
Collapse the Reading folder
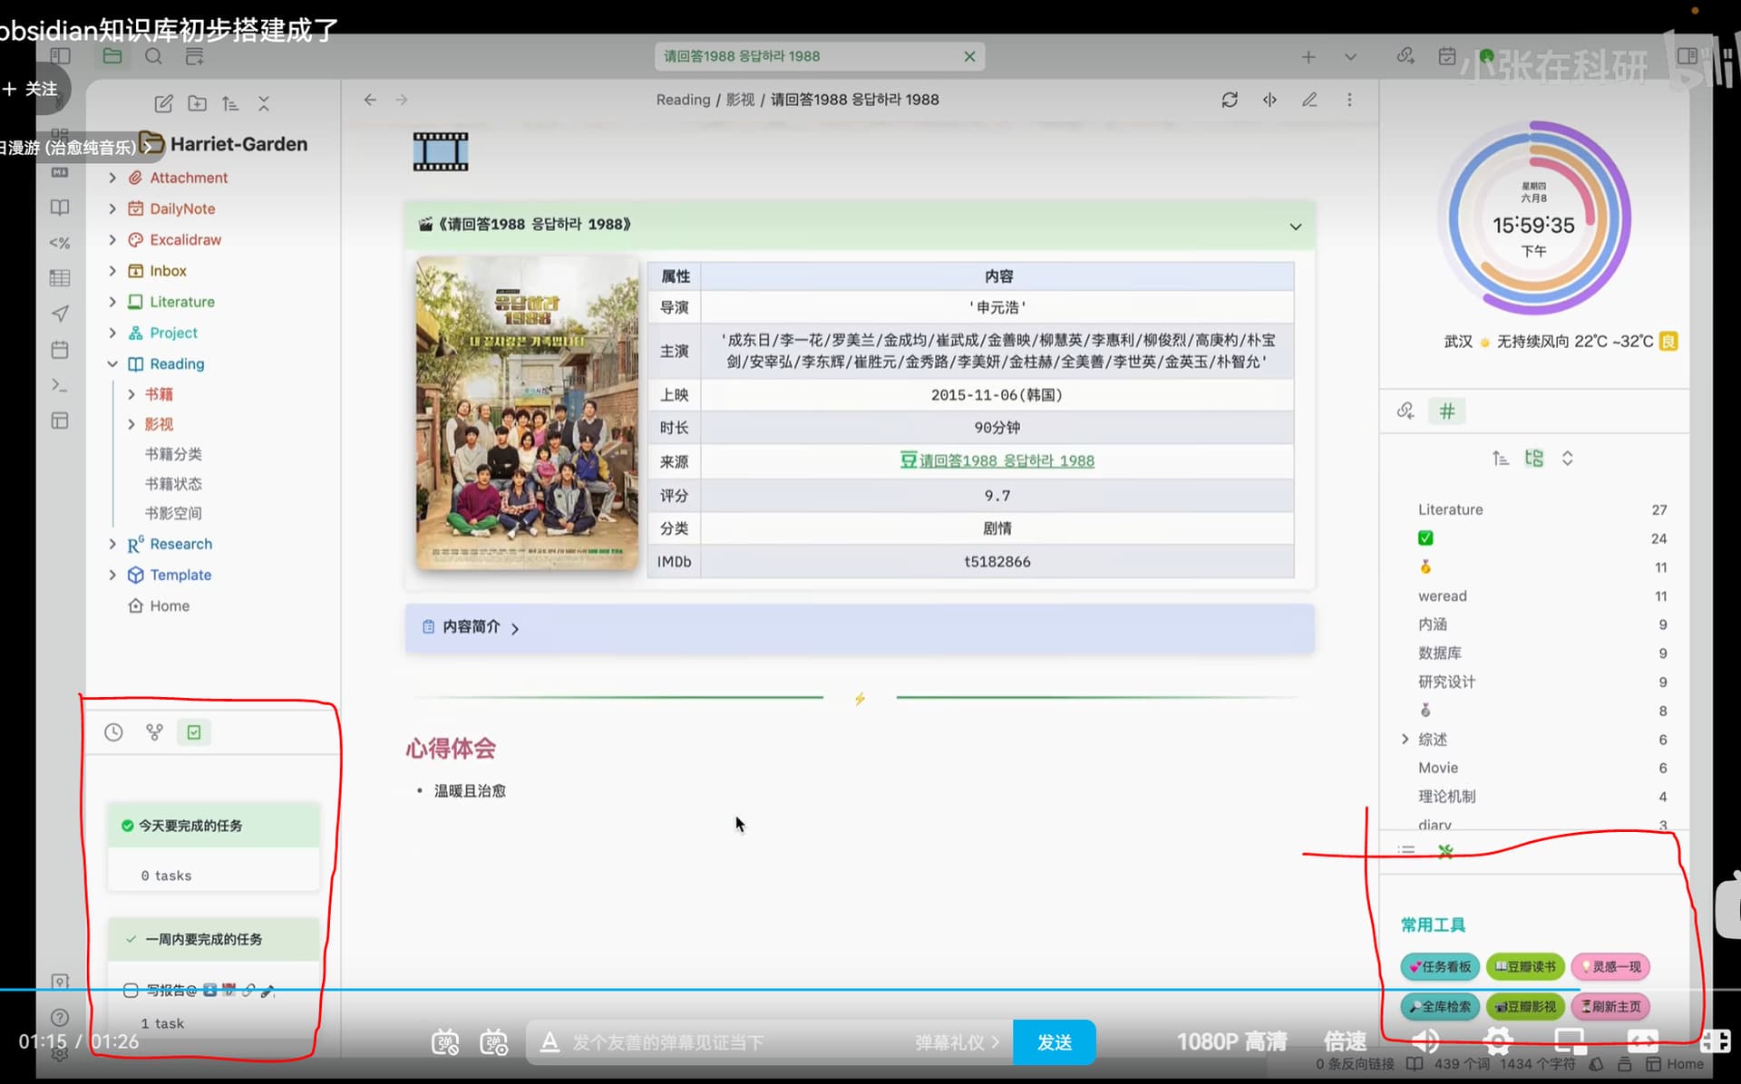pyautogui.click(x=112, y=363)
